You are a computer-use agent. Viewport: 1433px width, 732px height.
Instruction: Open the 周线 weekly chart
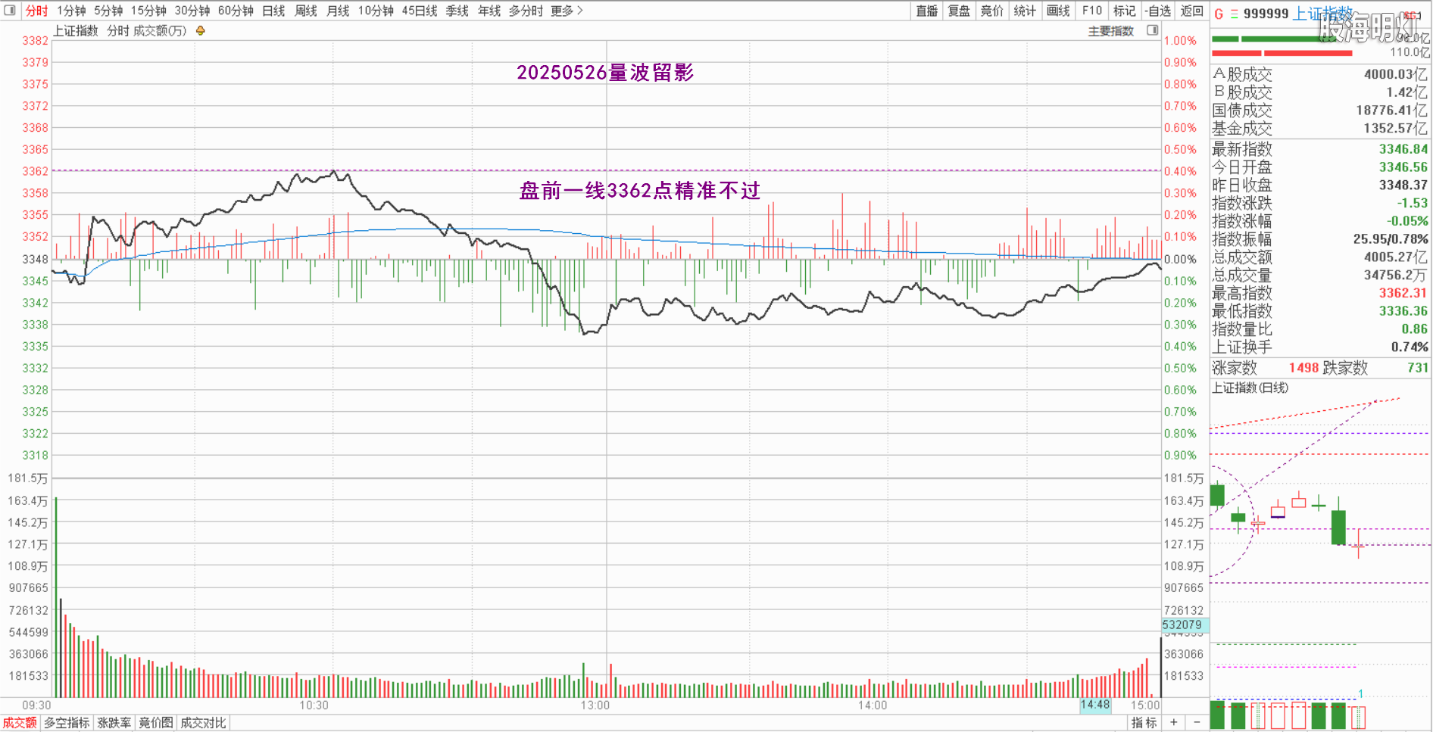tap(306, 11)
